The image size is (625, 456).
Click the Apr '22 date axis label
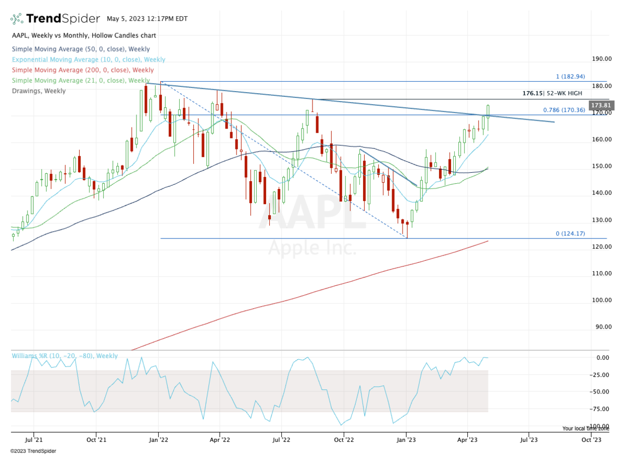[220, 439]
